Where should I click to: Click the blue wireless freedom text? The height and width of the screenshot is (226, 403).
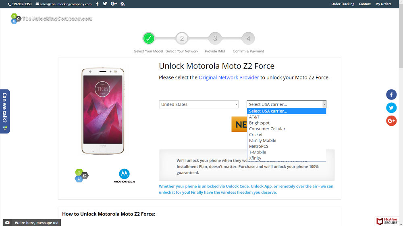pos(246,189)
